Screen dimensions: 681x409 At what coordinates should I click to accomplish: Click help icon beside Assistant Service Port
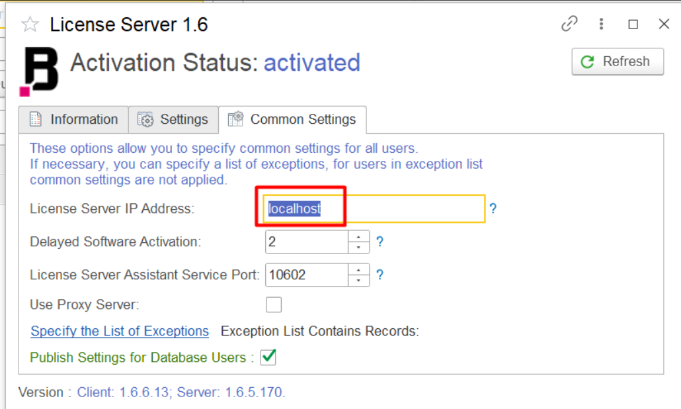(380, 275)
